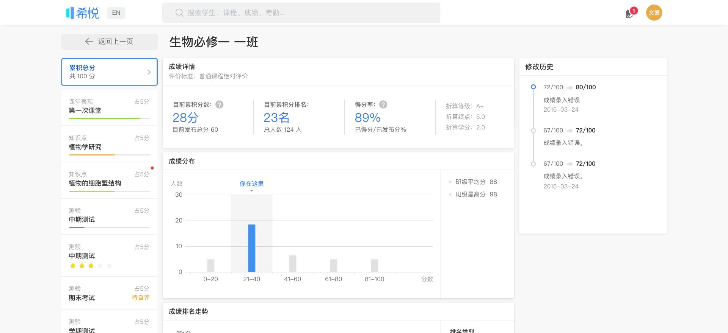Open 植物的细胞壁结构 knowledge point item
The height and width of the screenshot is (333, 728).
click(109, 179)
